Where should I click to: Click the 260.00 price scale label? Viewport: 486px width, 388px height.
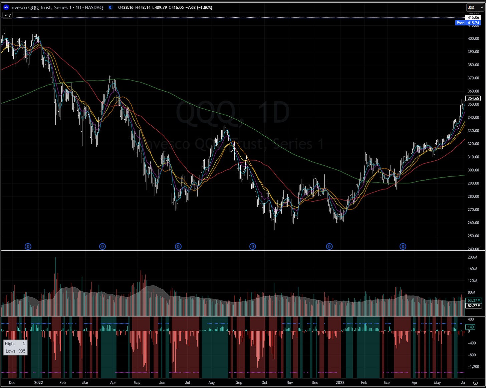click(x=473, y=223)
